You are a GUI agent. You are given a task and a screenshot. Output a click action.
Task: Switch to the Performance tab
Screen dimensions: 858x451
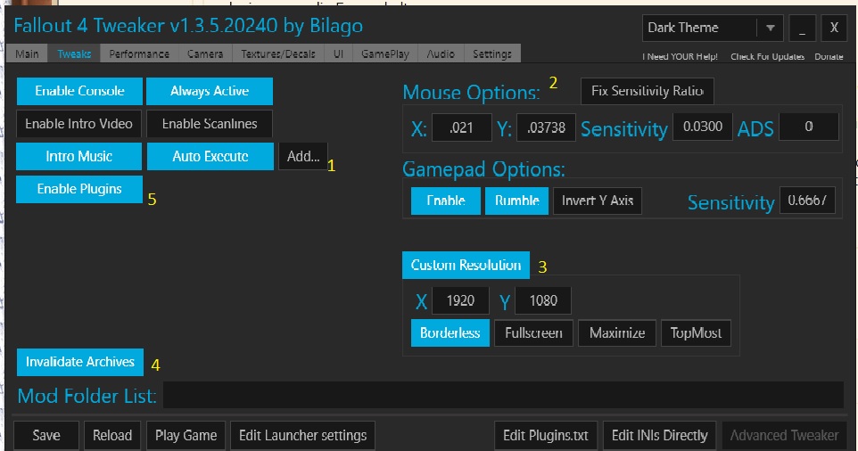tap(139, 54)
